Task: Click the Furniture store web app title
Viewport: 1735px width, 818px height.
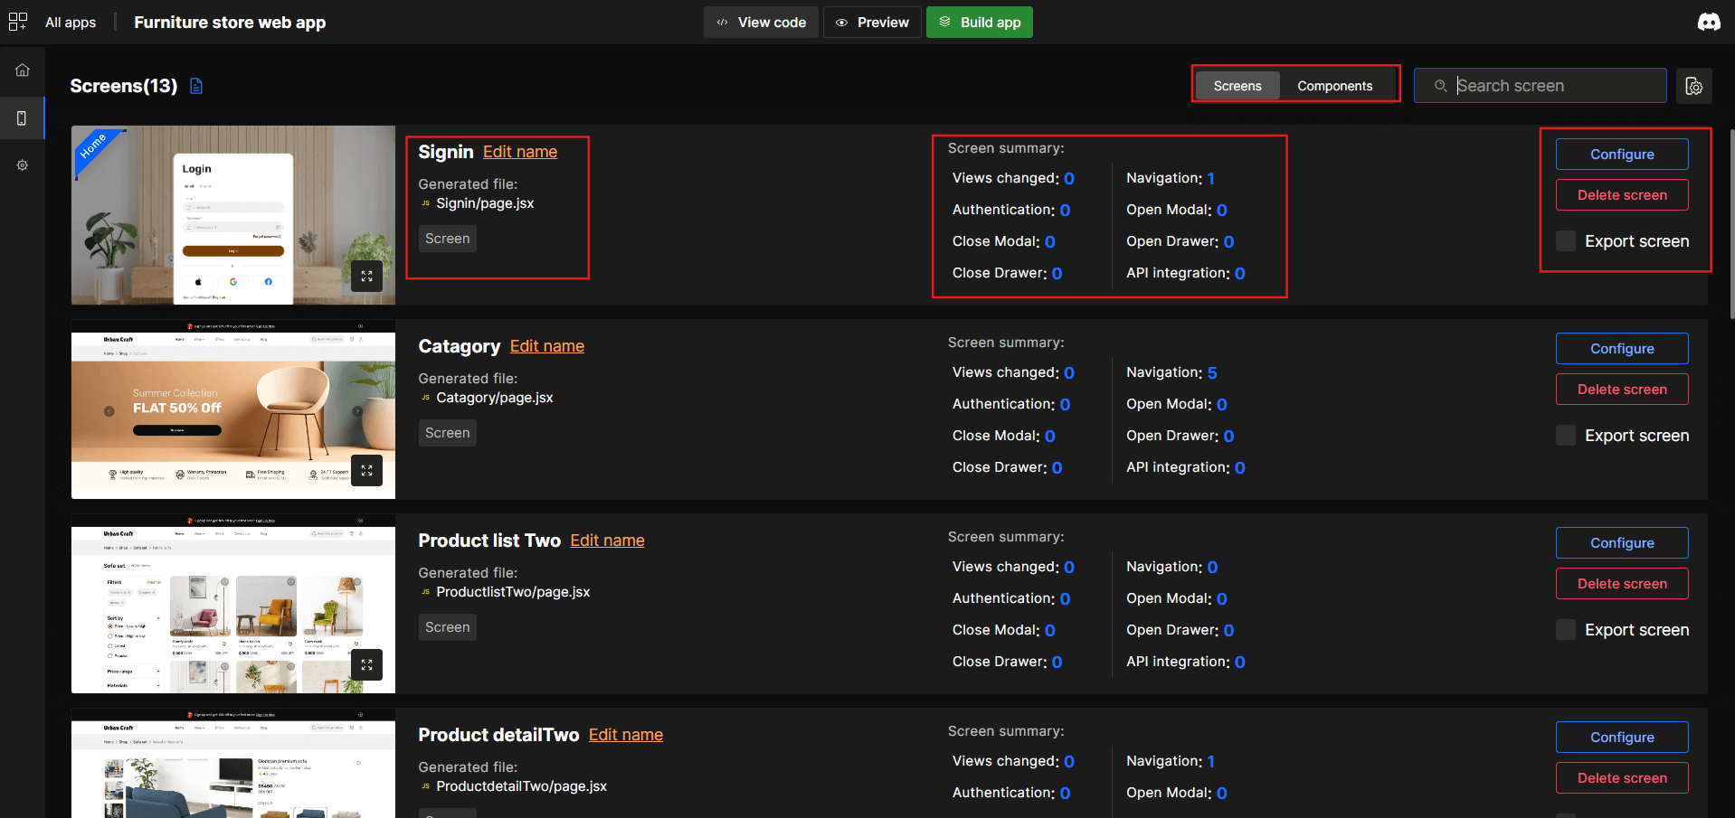Action: (x=230, y=23)
